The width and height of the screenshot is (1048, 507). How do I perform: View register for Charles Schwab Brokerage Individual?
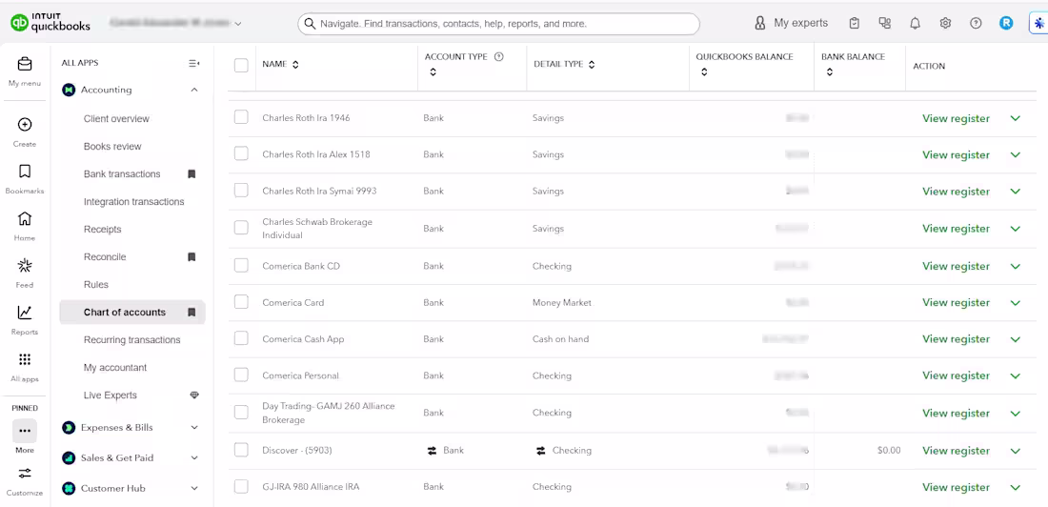tap(956, 229)
